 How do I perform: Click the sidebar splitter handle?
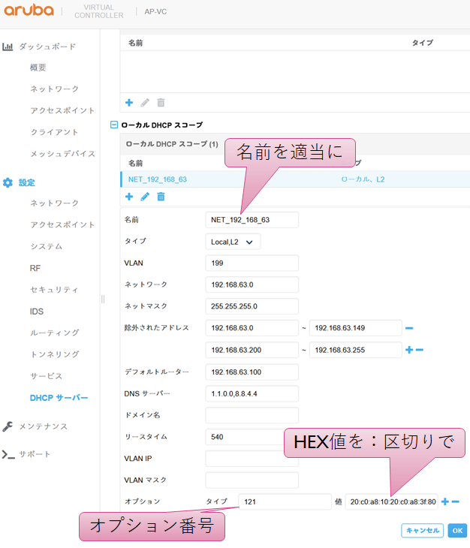103,299
